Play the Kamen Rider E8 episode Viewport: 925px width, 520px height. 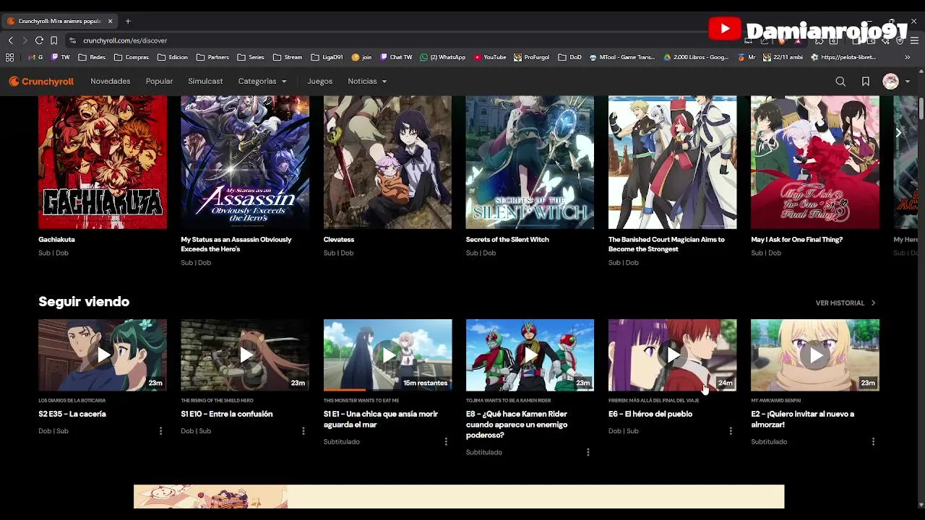pyautogui.click(x=530, y=355)
